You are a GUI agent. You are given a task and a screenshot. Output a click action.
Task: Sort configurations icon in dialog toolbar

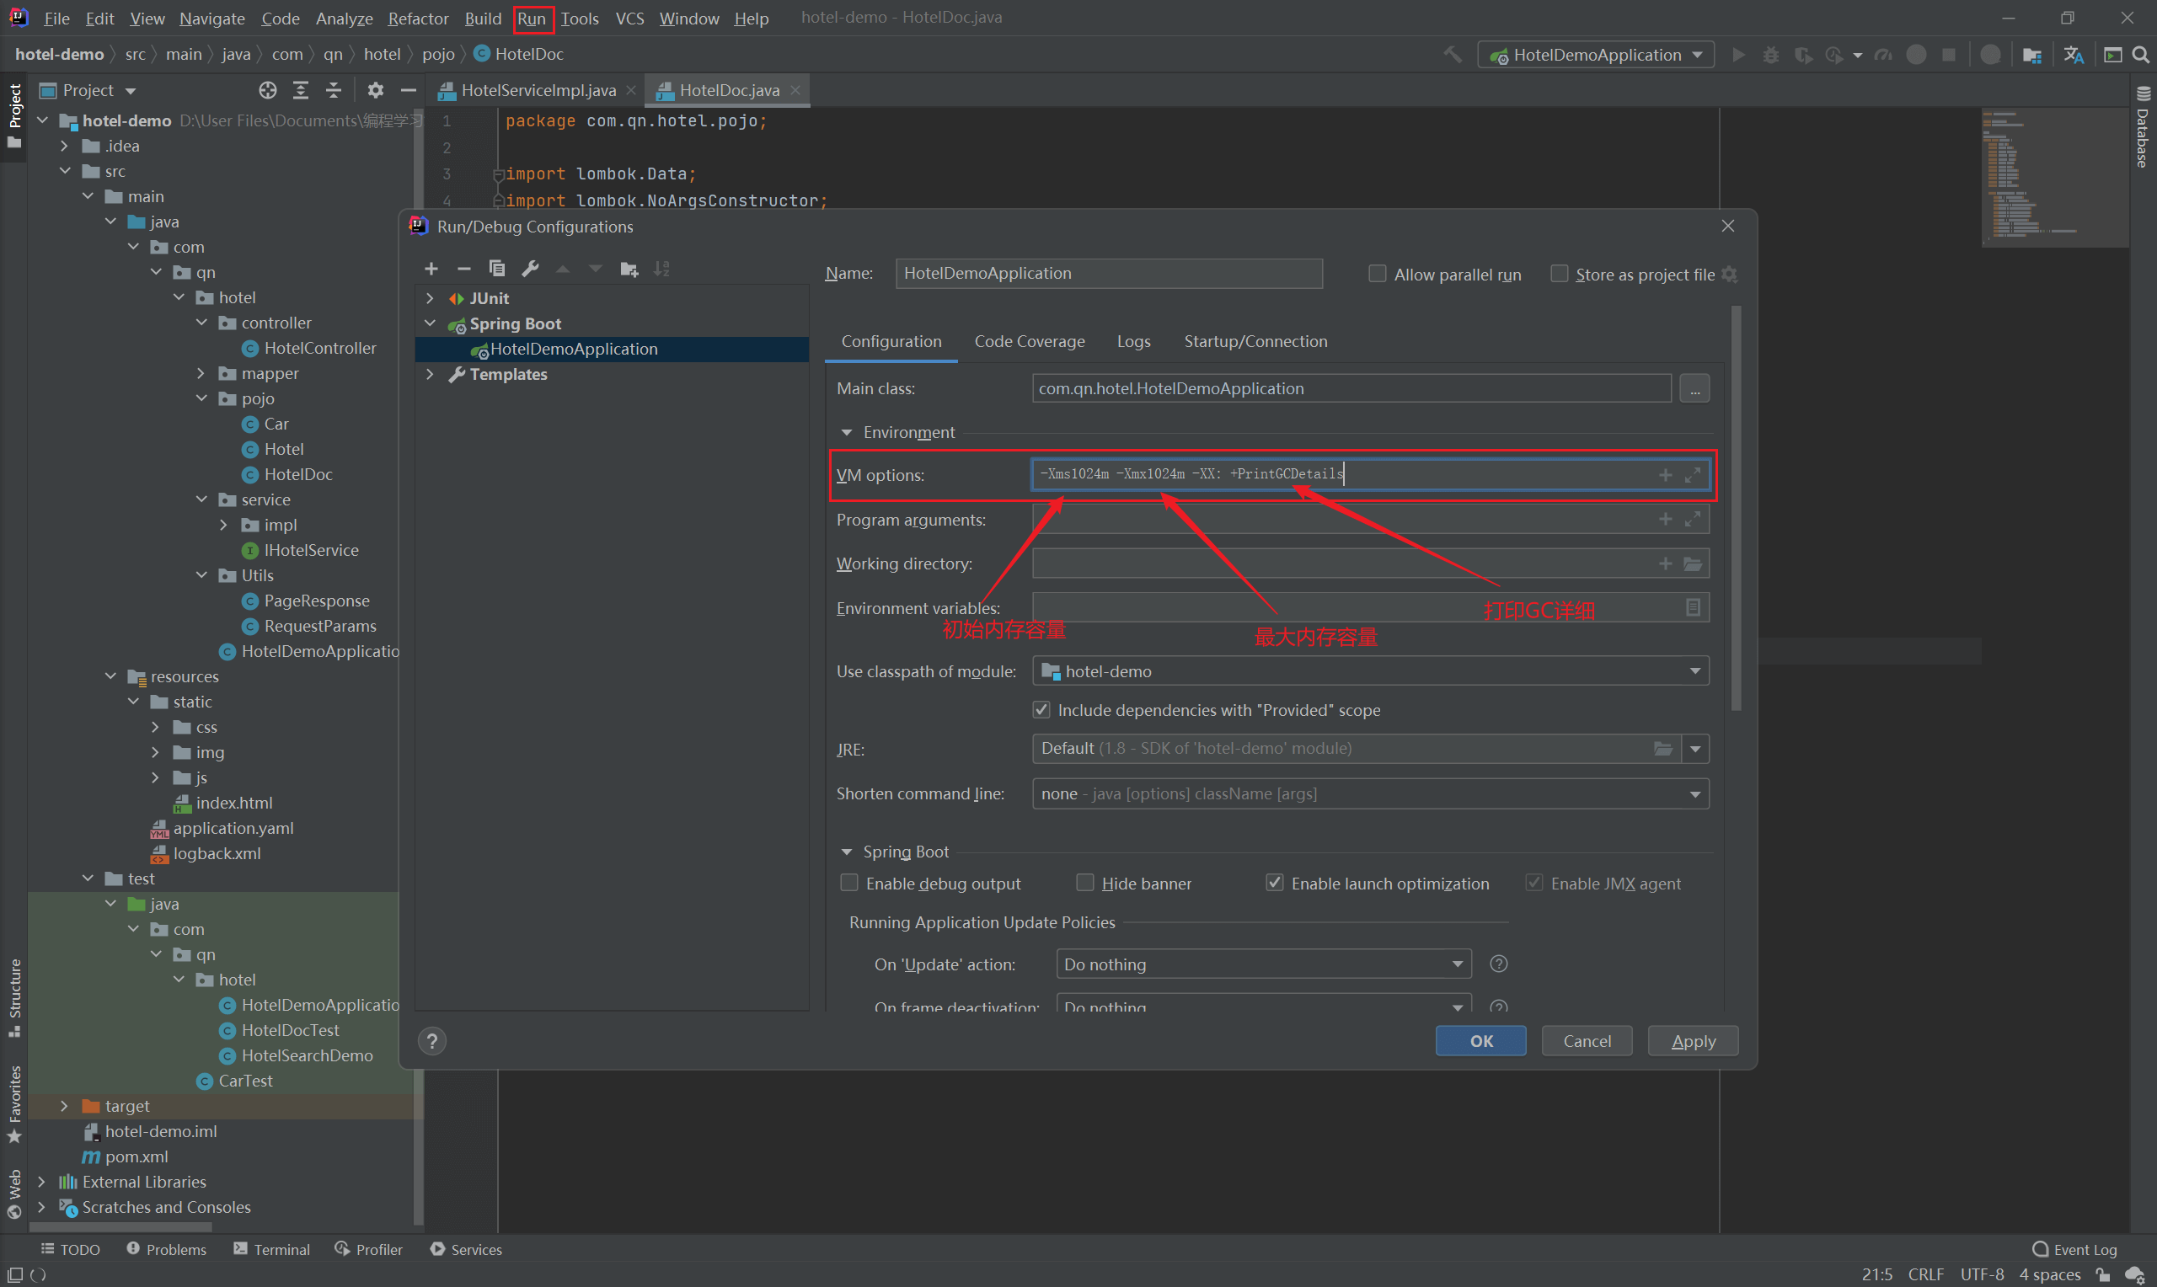[x=661, y=269]
